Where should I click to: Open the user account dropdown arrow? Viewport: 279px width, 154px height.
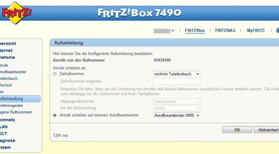click(x=173, y=31)
